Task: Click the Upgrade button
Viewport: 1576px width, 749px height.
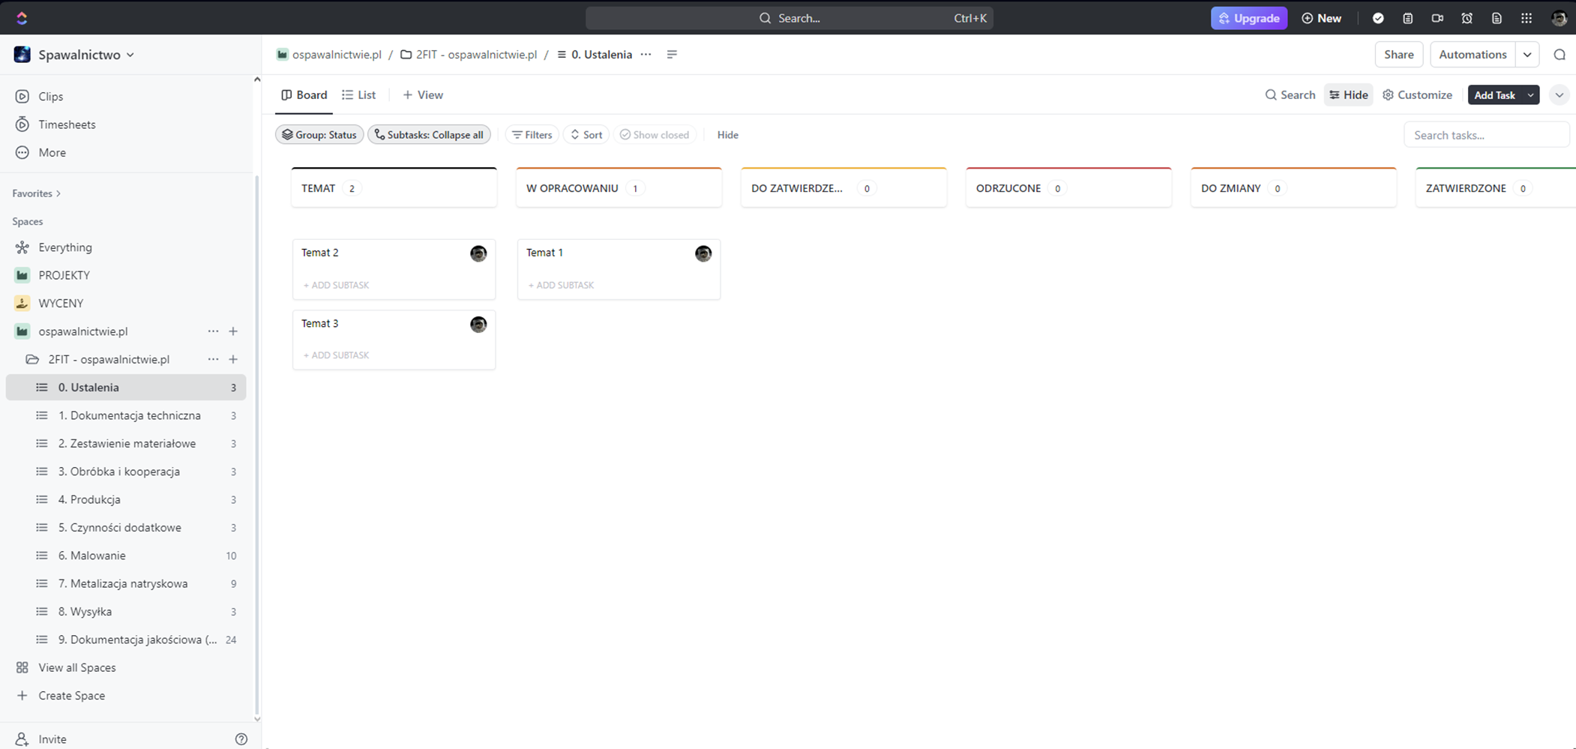Action: coord(1248,18)
